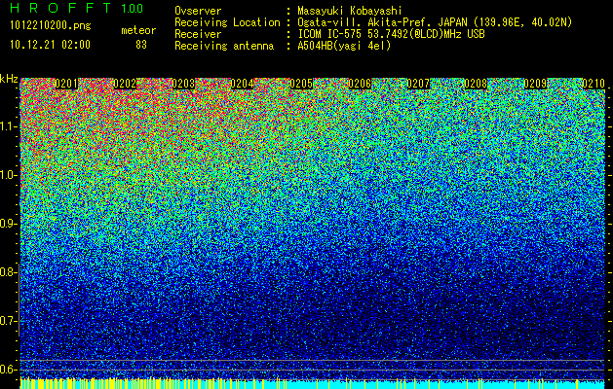Click the 0.9 frequency axis label
613x389 pixels.
(x=9, y=224)
